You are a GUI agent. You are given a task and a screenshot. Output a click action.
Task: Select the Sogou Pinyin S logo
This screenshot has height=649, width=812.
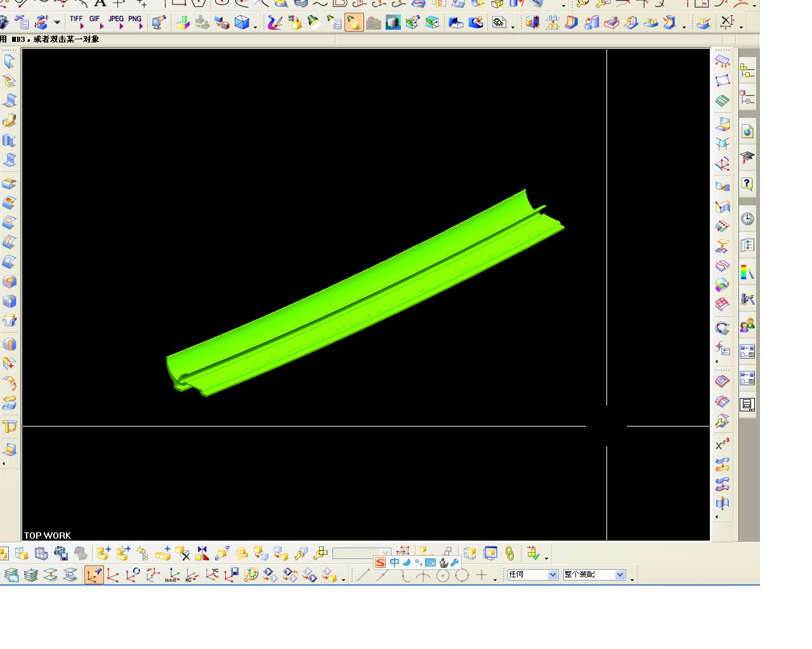(x=380, y=562)
